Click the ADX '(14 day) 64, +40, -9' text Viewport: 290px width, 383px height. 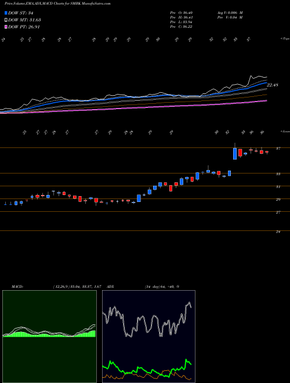click(x=162, y=287)
